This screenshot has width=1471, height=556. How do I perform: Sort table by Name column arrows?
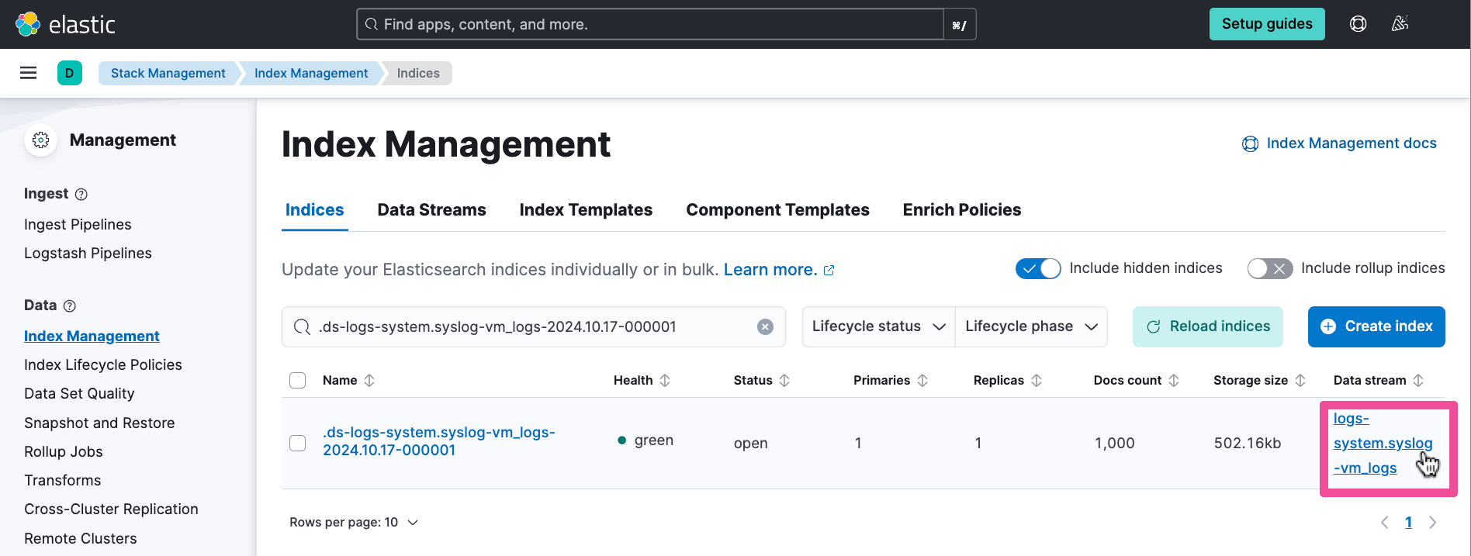coord(369,380)
